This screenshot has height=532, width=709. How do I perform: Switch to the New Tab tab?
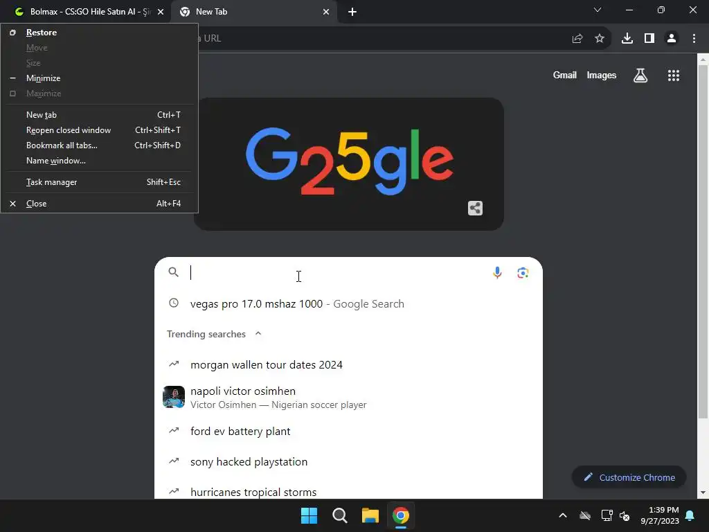click(x=253, y=12)
